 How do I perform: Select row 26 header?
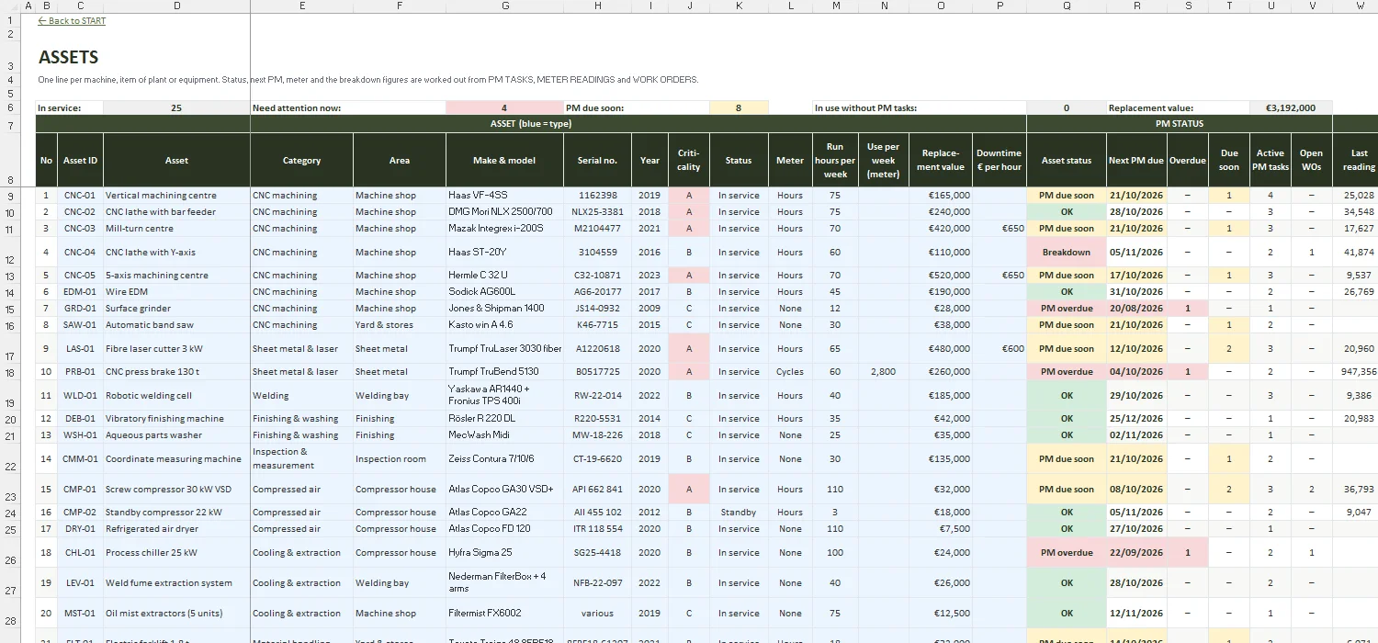coord(9,553)
